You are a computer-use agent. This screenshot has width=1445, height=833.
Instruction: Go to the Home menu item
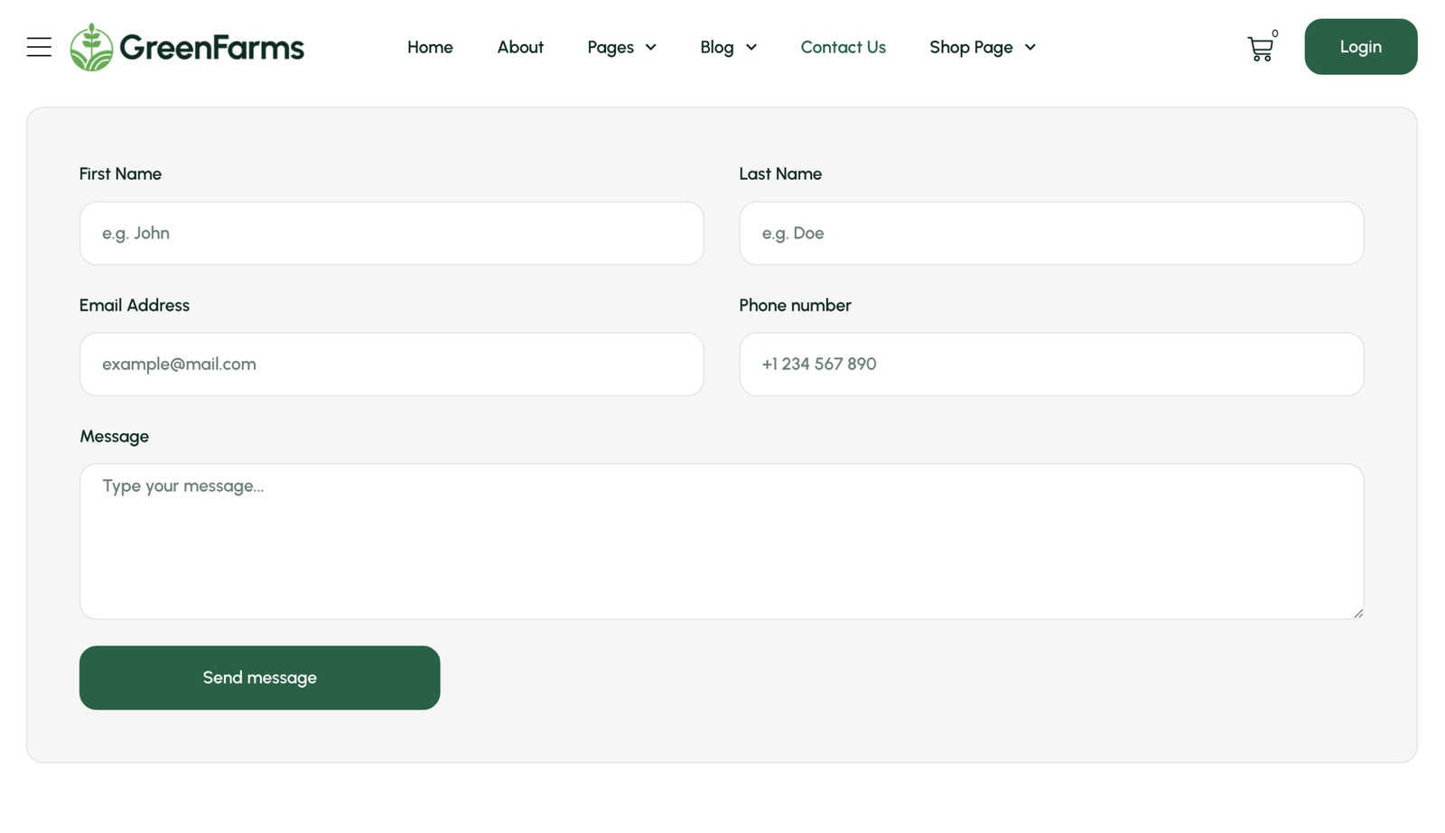click(x=430, y=47)
